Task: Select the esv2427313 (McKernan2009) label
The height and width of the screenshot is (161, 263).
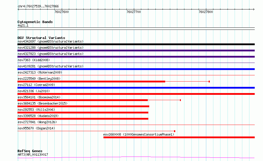Action: point(40,72)
